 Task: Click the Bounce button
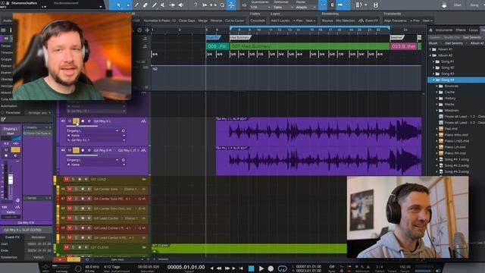click(x=327, y=20)
